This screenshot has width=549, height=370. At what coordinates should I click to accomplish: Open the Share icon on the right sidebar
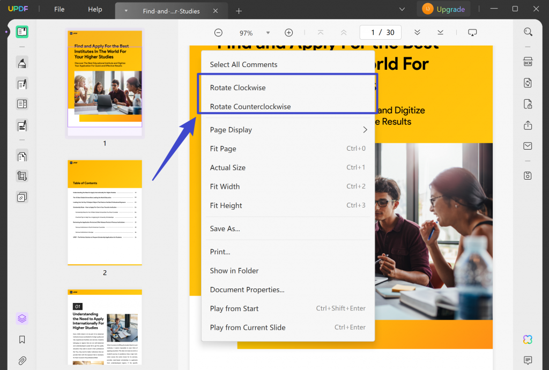pos(528,124)
